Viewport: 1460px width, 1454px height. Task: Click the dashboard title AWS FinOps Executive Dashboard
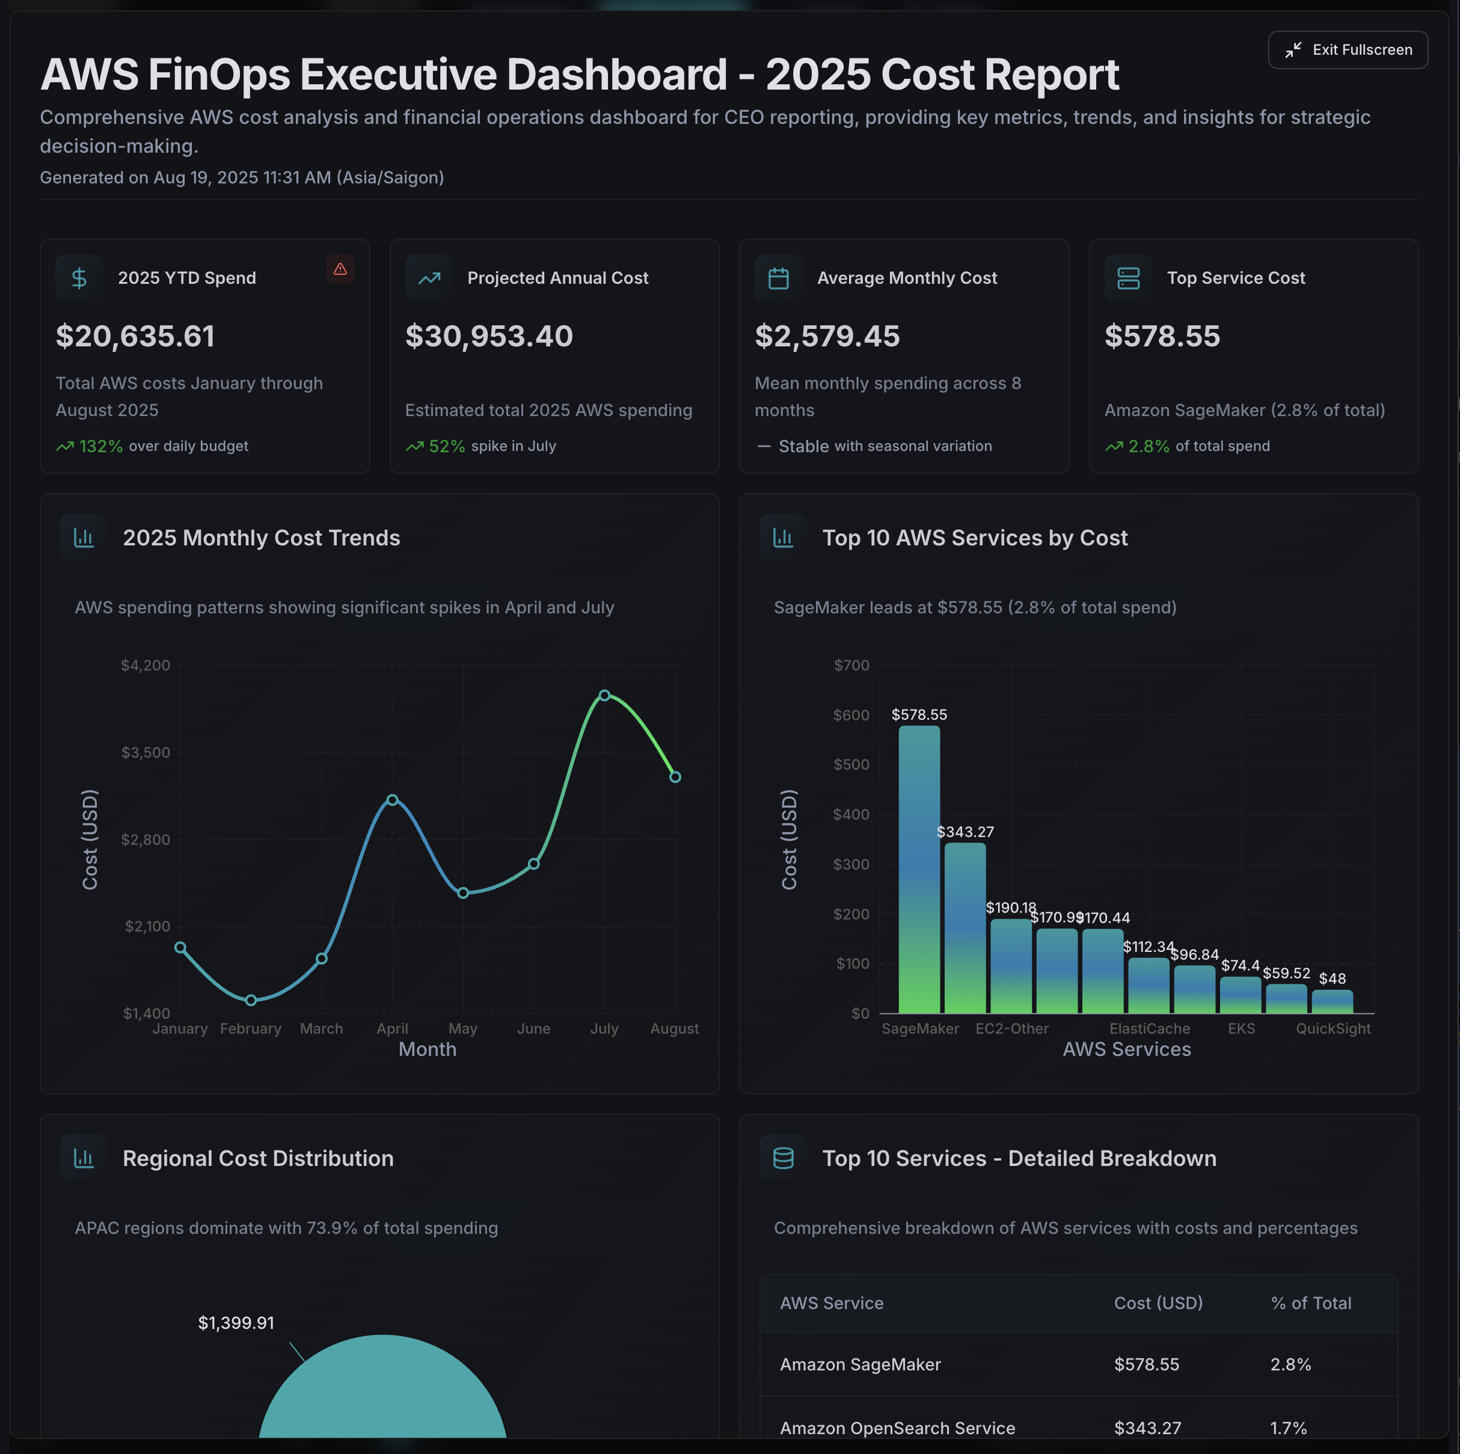[580, 74]
